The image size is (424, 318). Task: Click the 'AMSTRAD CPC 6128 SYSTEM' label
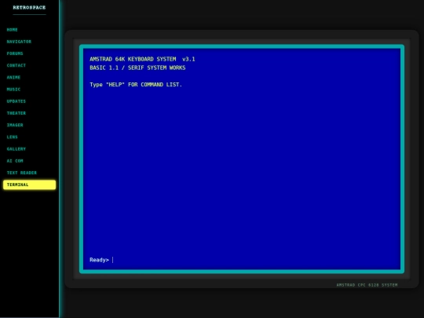click(367, 285)
